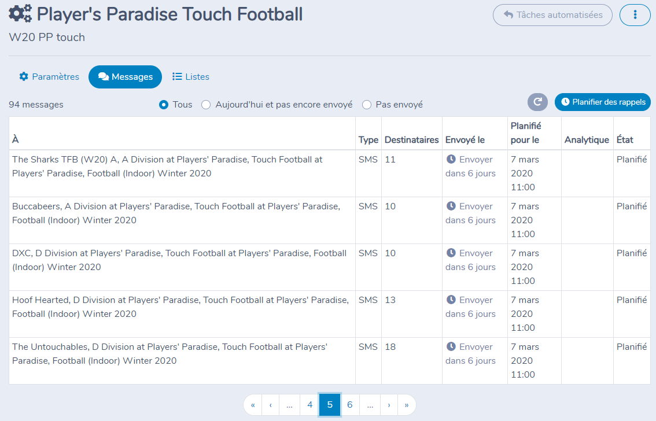Click the 94 messages count label
Viewport: 656px width, 421px height.
coord(36,105)
